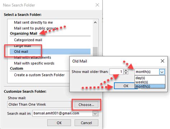The image size is (170, 129).
Task: Click the 'older than' number field
Action: click(116, 71)
